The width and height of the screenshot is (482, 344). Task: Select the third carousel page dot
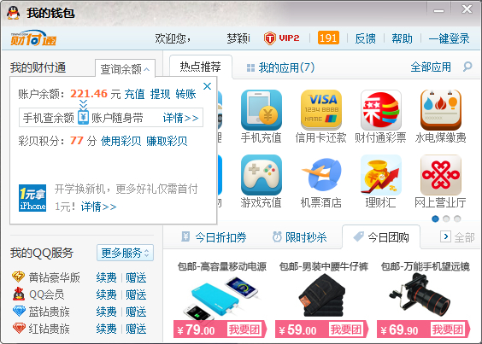click(457, 219)
